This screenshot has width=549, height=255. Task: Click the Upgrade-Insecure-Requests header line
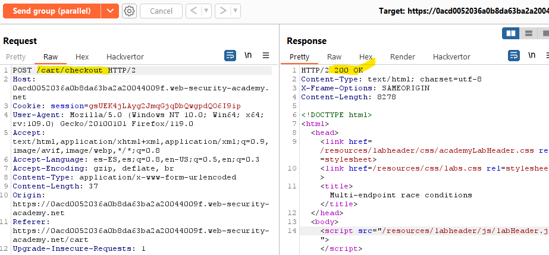pyautogui.click(x=79, y=248)
